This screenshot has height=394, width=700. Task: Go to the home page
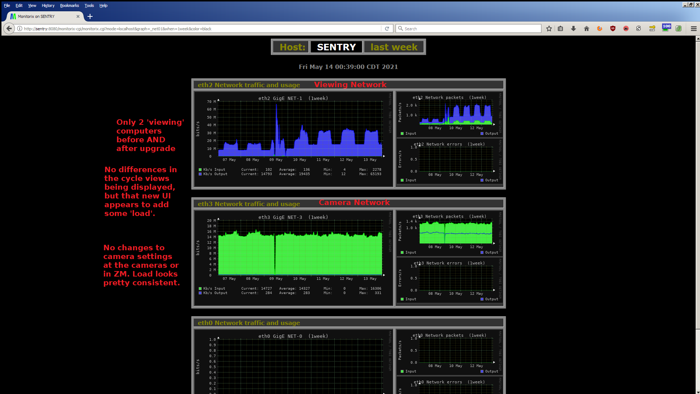tap(587, 28)
